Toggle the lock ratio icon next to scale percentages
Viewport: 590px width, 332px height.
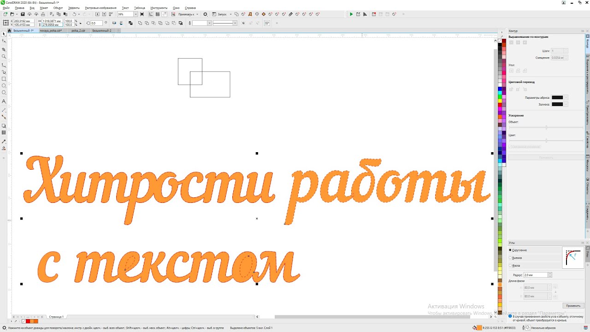pos(81,23)
